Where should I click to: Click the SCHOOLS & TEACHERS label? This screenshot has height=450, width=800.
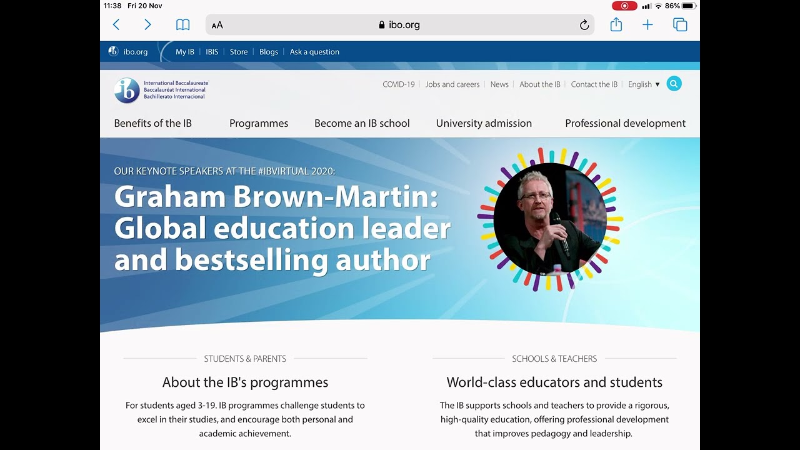[x=554, y=359]
